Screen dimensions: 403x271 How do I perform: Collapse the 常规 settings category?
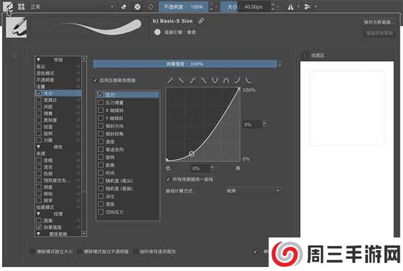(x=38, y=60)
